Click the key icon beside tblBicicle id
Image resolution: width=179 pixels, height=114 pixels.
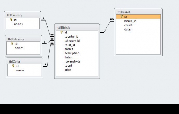point(61,32)
